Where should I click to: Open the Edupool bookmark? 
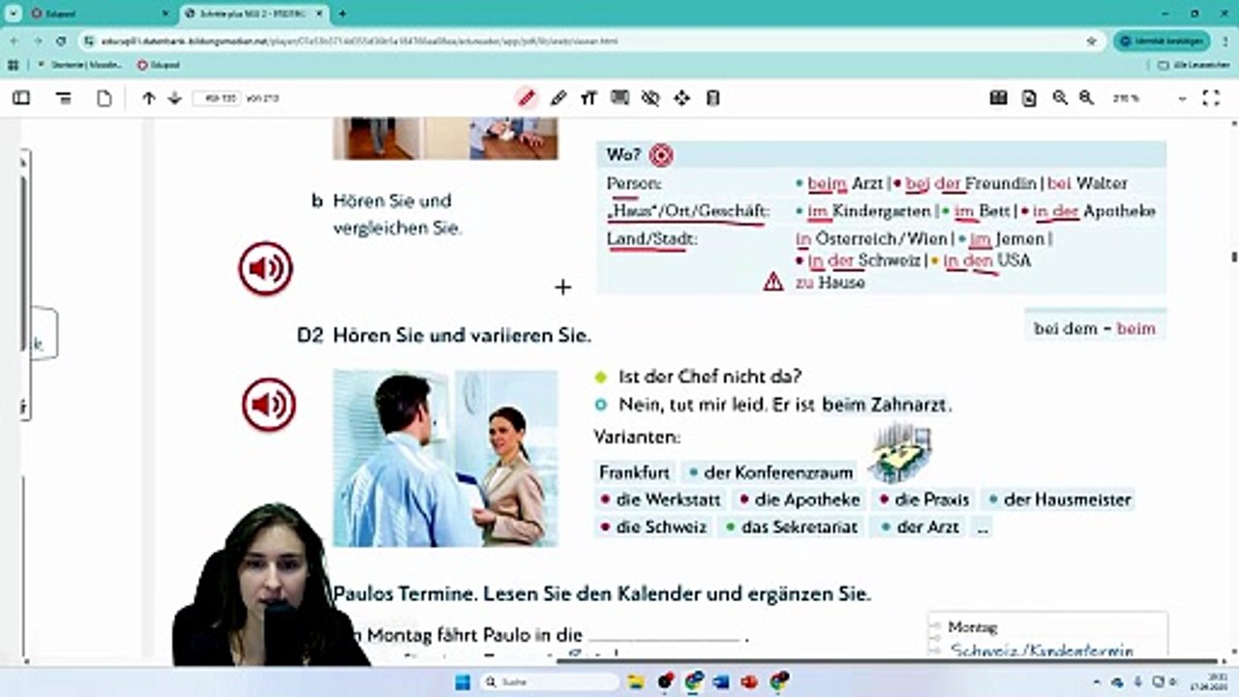(x=157, y=65)
